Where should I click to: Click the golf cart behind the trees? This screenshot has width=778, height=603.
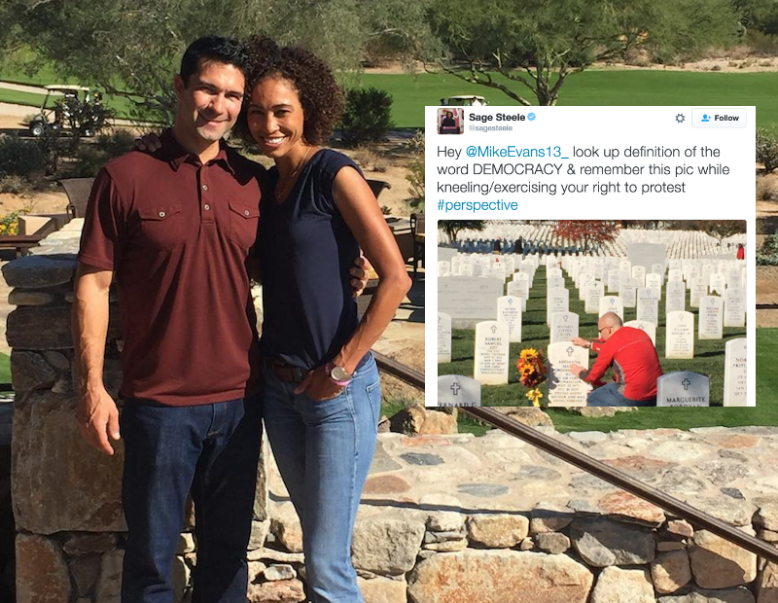point(58,110)
